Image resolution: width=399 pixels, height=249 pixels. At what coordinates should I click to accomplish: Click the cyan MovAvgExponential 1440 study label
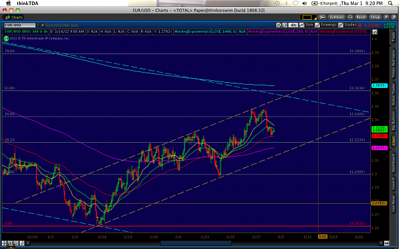(x=206, y=32)
